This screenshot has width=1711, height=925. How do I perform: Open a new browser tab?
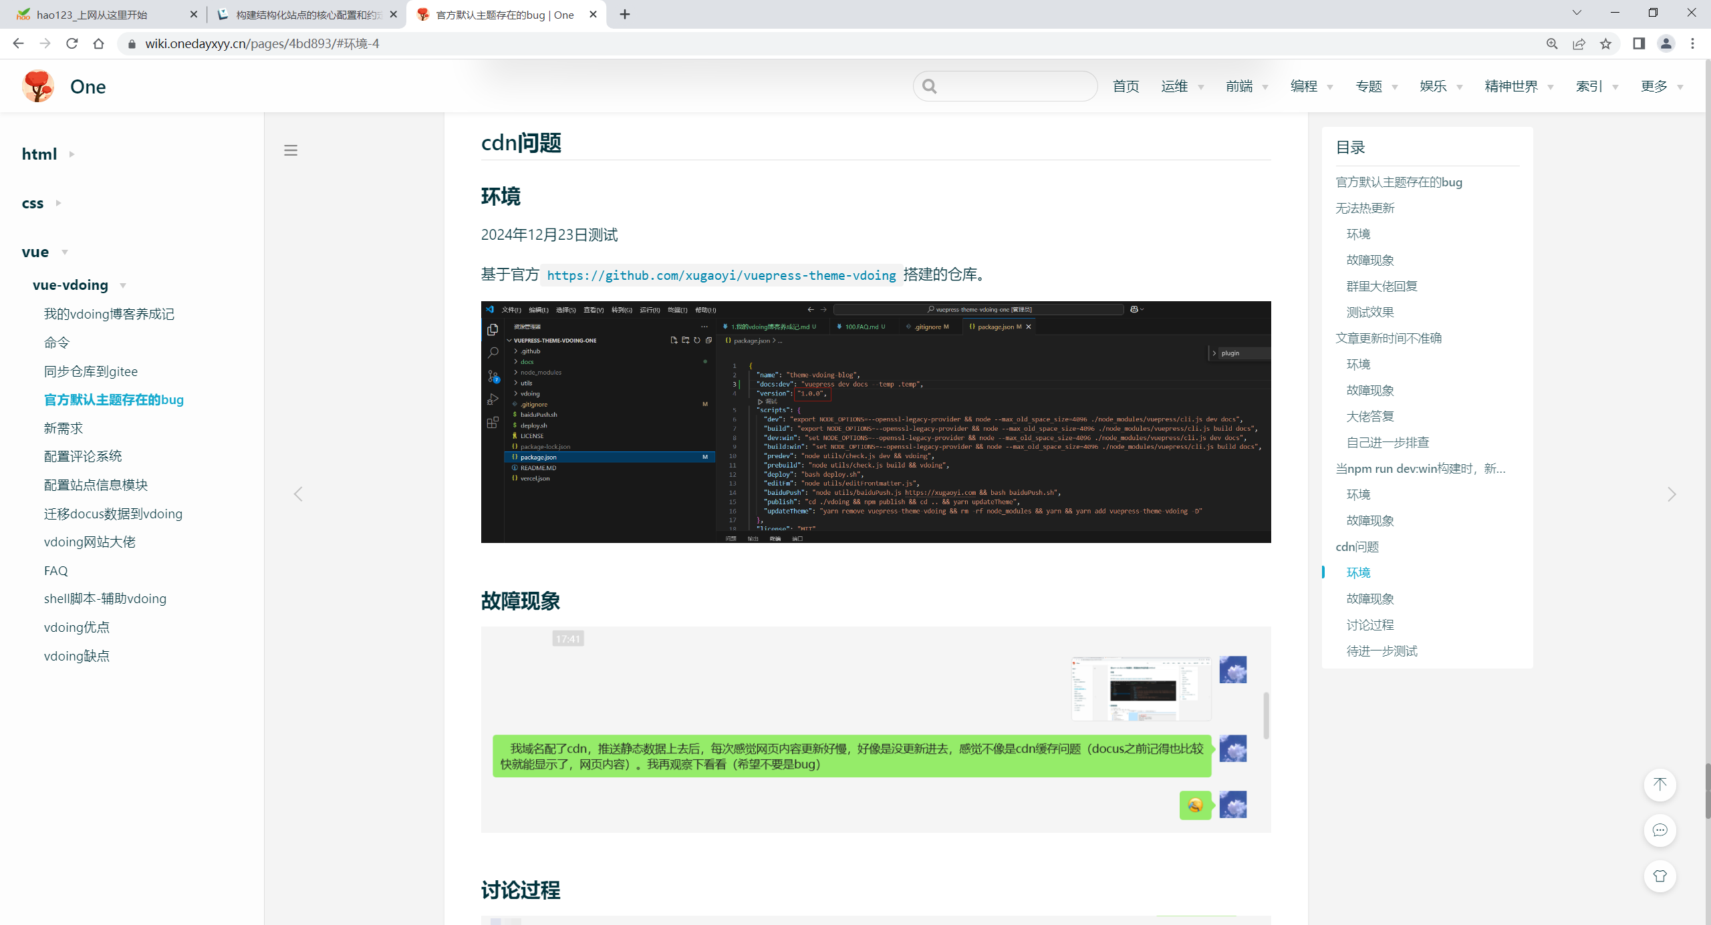[624, 14]
